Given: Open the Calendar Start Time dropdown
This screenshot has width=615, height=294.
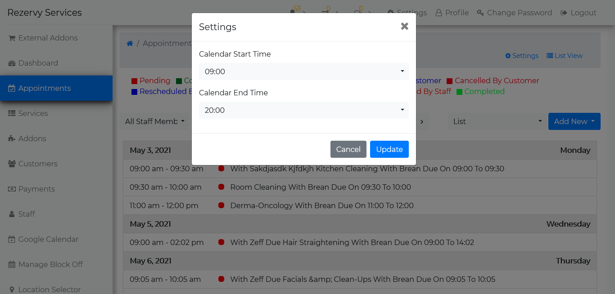Looking at the screenshot, I should 304,71.
